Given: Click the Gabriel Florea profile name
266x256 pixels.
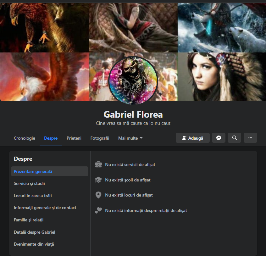Looking at the screenshot, I should 133,114.
